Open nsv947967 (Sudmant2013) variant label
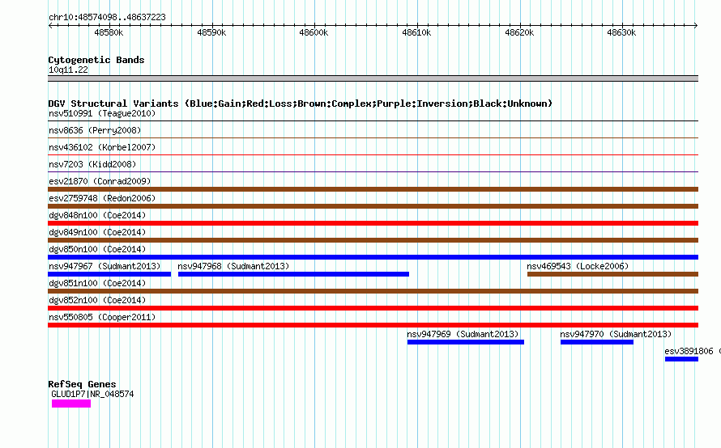 pyautogui.click(x=105, y=266)
